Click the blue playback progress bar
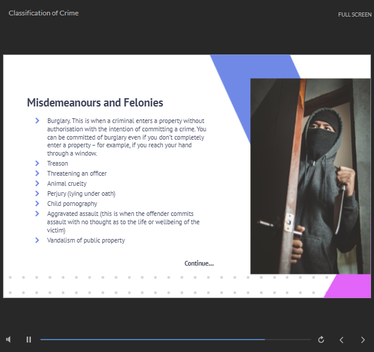 152,340
